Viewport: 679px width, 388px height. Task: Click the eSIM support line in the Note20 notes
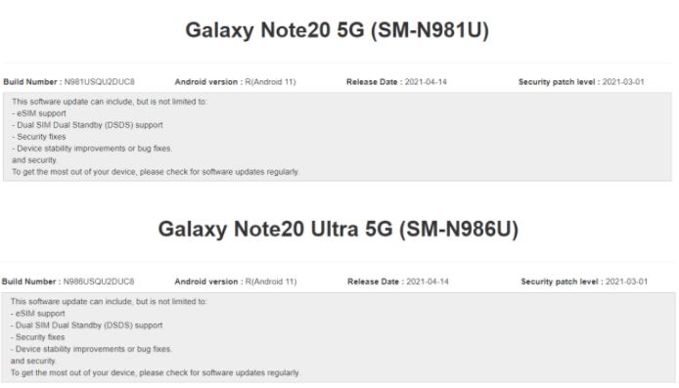point(39,113)
